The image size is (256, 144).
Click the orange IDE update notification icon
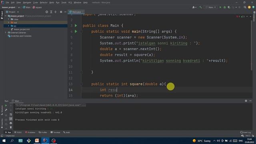click(x=249, y=7)
